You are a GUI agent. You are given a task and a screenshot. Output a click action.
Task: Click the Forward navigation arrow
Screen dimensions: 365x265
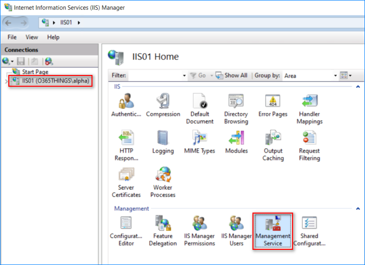coord(23,23)
